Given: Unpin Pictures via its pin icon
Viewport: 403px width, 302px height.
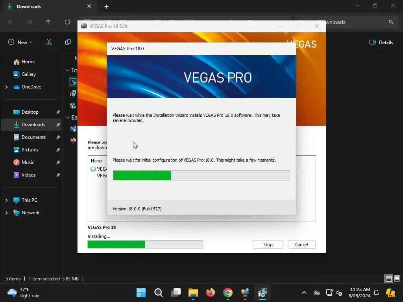Looking at the screenshot, I should click(58, 150).
